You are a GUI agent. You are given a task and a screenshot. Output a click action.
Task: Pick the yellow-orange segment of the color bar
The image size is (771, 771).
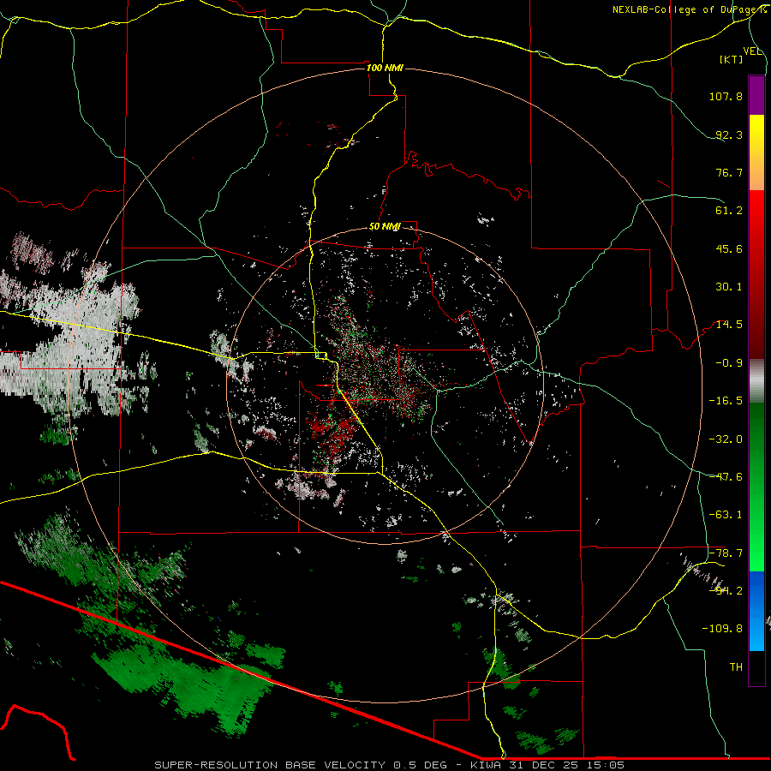click(756, 152)
